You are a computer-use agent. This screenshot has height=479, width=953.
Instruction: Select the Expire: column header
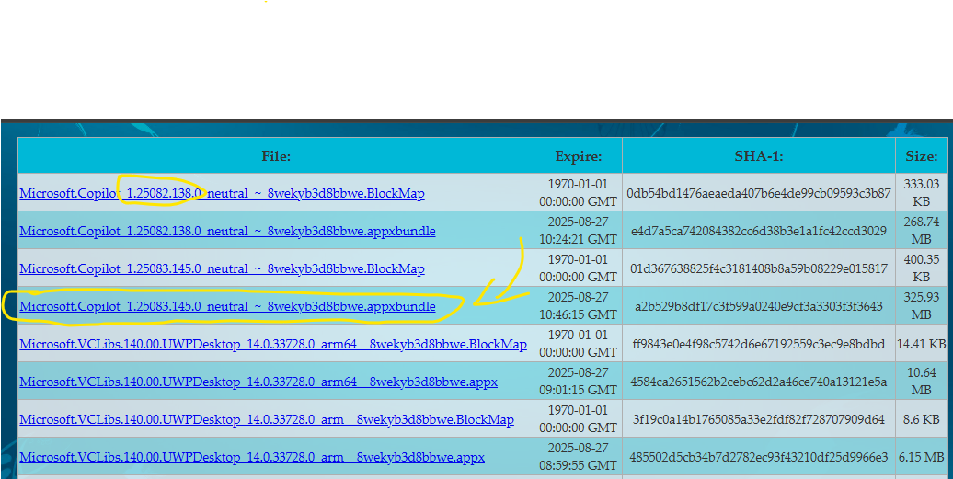pos(578,156)
